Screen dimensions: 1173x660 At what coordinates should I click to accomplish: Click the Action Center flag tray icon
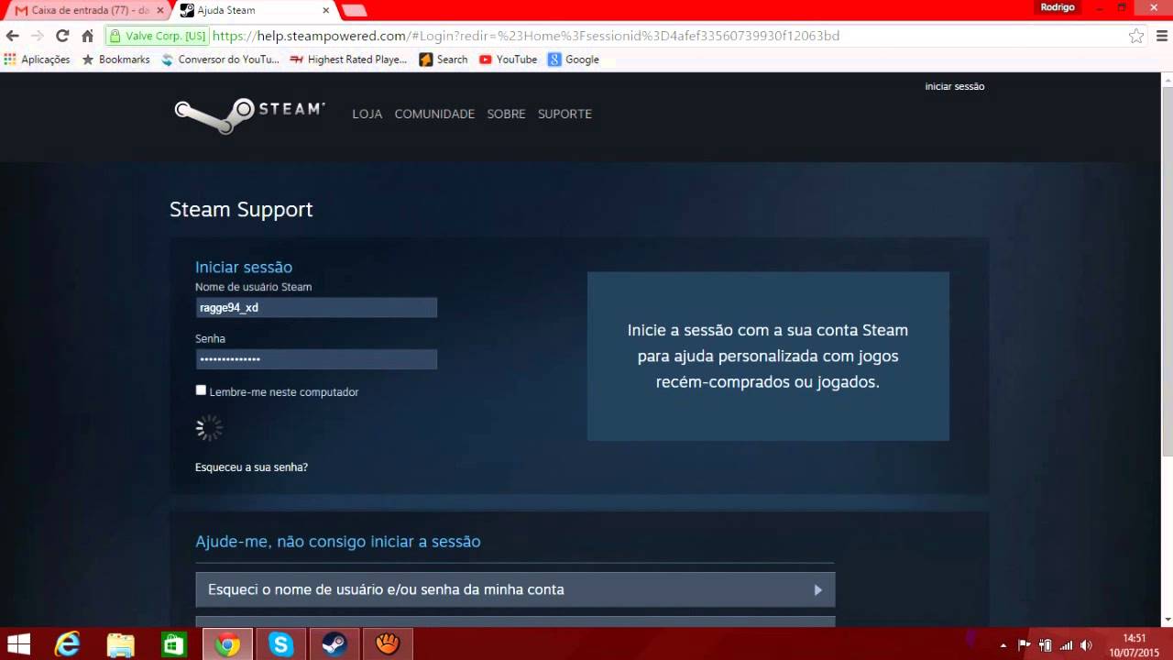pyautogui.click(x=1025, y=645)
